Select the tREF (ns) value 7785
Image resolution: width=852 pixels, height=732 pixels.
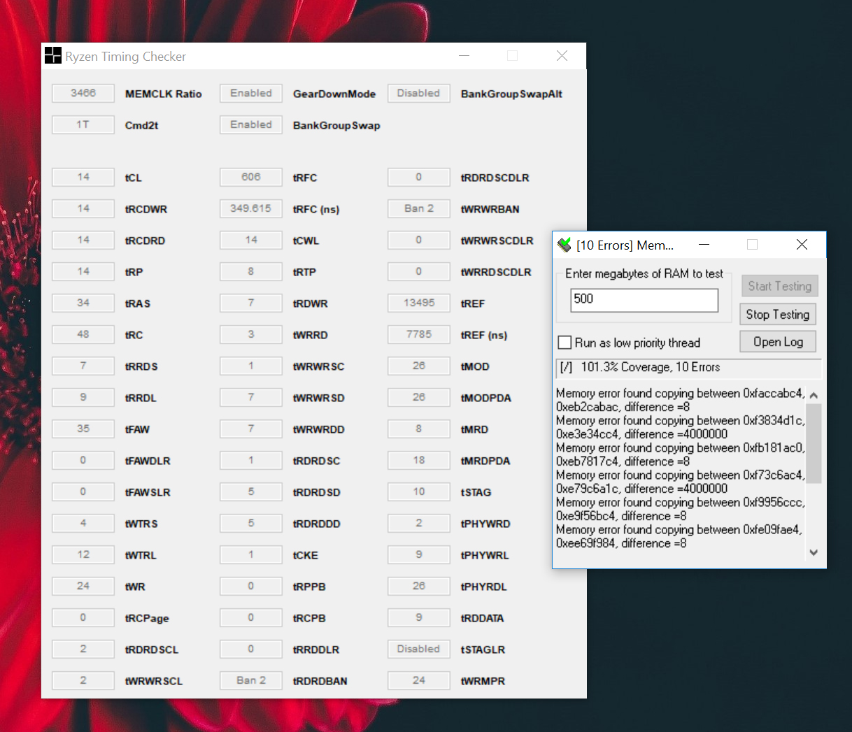pyautogui.click(x=419, y=334)
